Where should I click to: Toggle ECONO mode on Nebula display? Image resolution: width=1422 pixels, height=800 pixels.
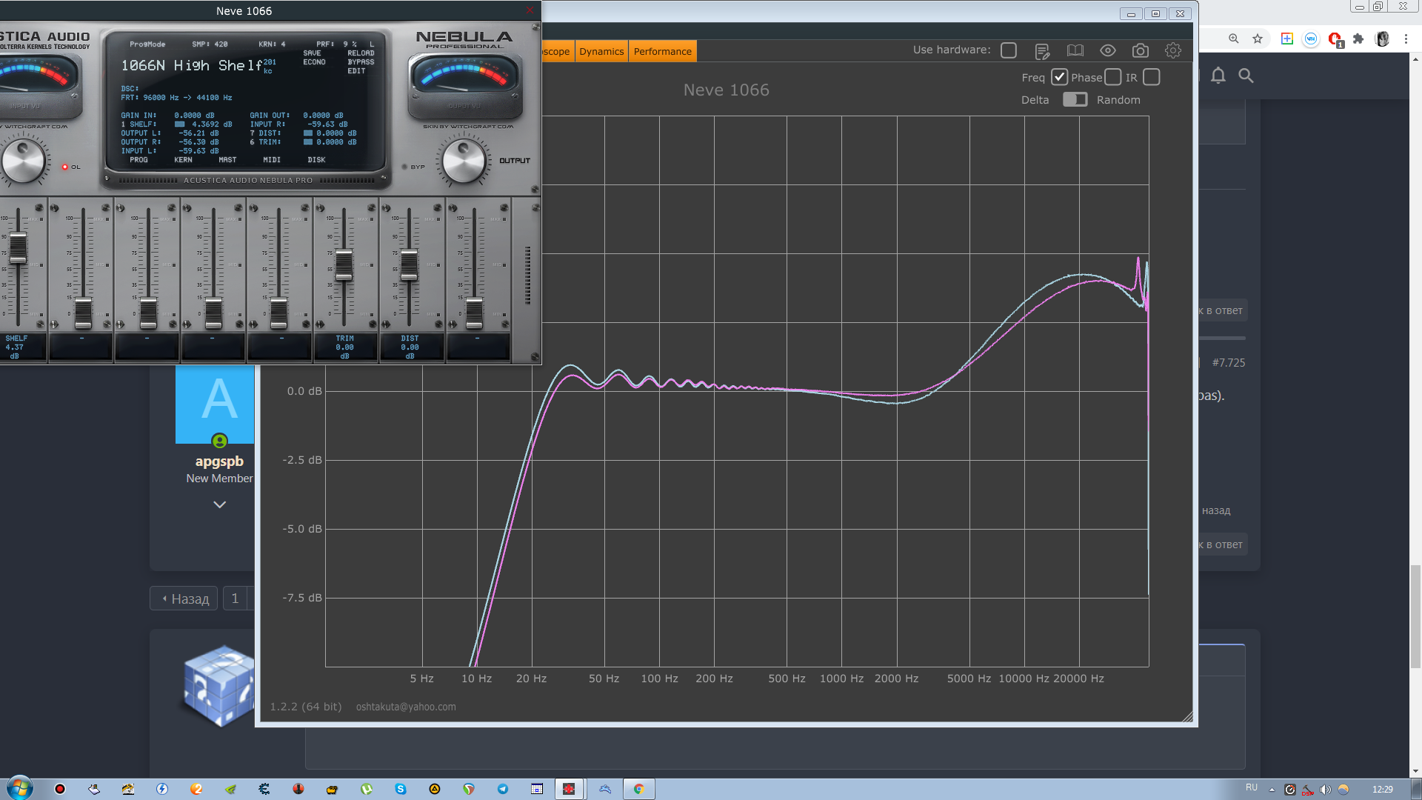tap(314, 62)
